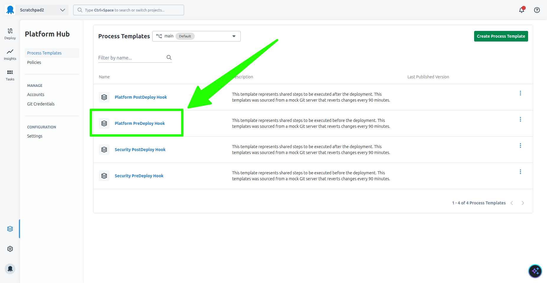Select the settings gear in the sidebar
This screenshot has height=283, width=547.
point(10,249)
